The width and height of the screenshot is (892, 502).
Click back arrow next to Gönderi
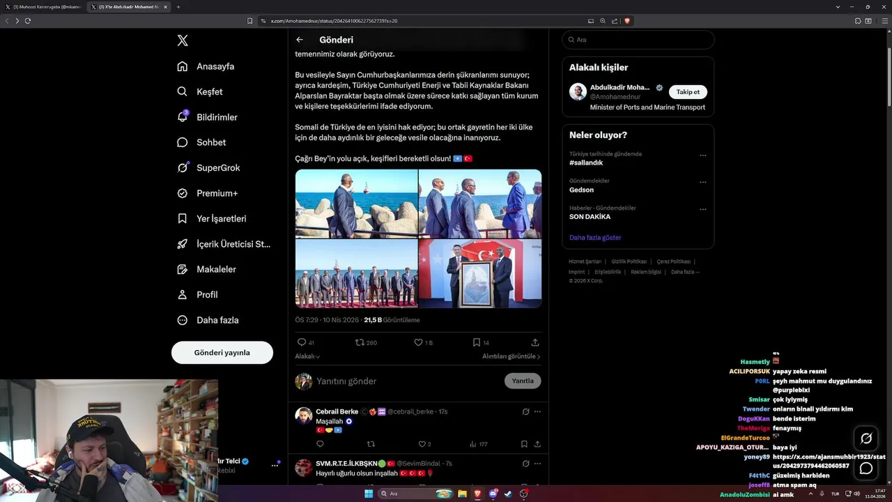click(x=300, y=40)
